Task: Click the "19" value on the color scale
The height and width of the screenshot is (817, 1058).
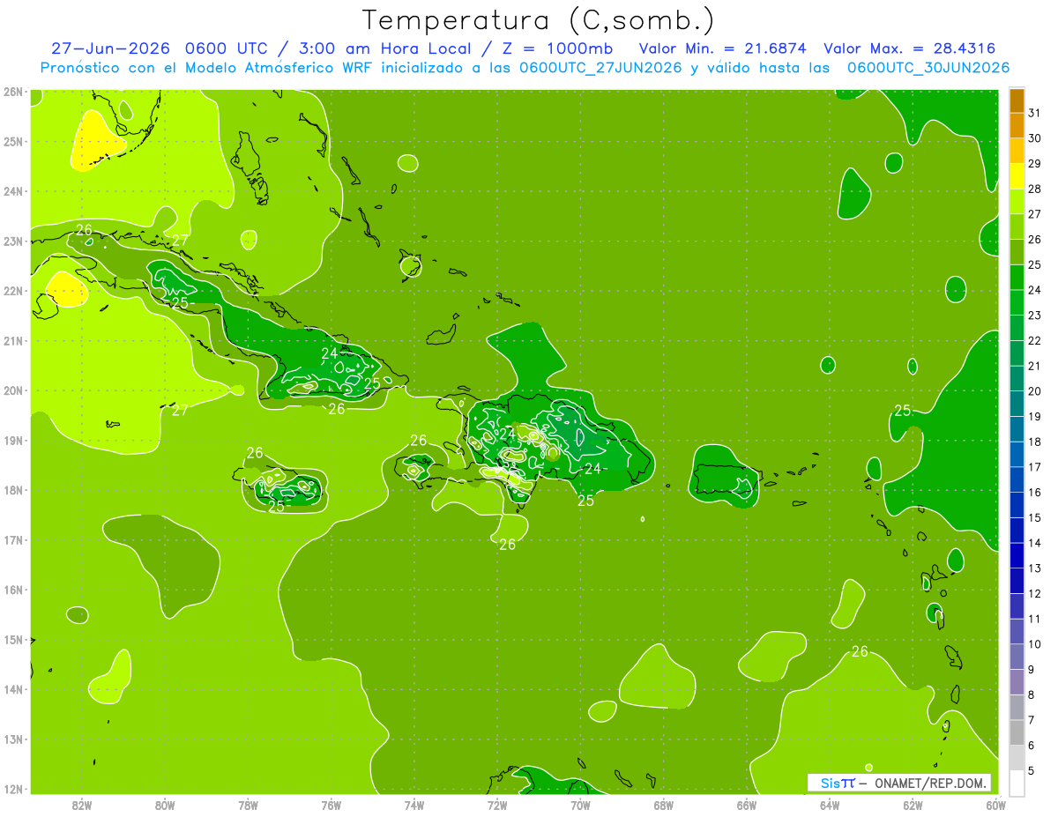Action: [x=1034, y=416]
